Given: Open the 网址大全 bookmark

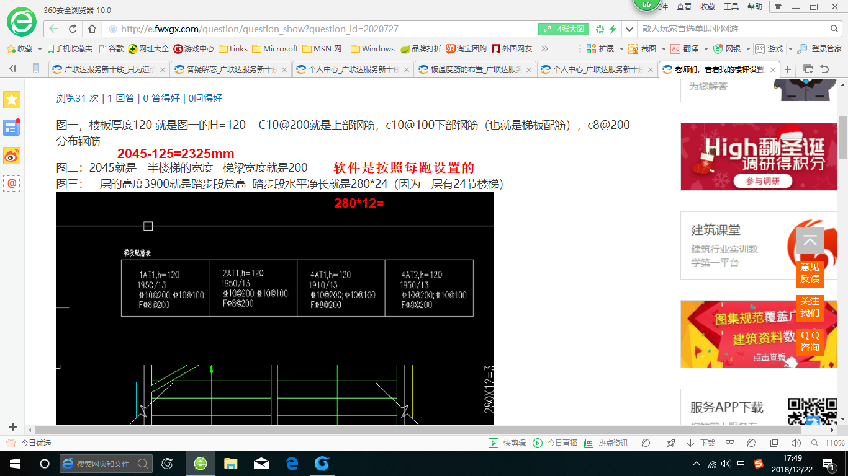Looking at the screenshot, I should 148,48.
